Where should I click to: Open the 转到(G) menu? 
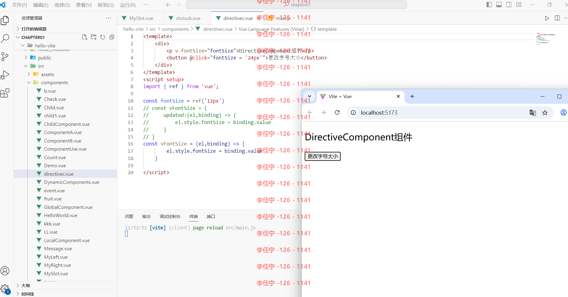(106, 5)
